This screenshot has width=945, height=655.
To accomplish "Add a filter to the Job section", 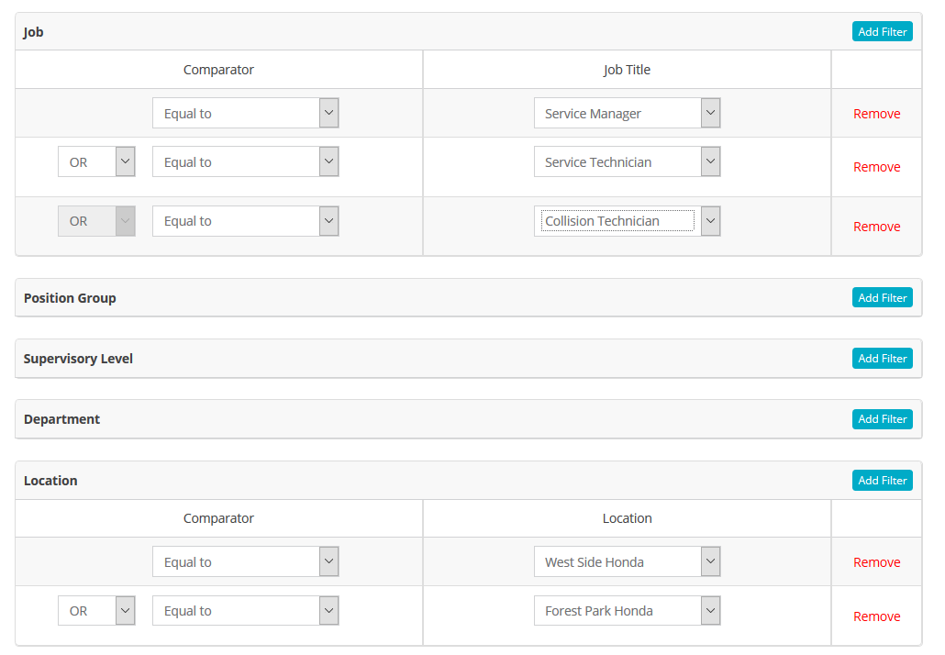I will tap(882, 31).
